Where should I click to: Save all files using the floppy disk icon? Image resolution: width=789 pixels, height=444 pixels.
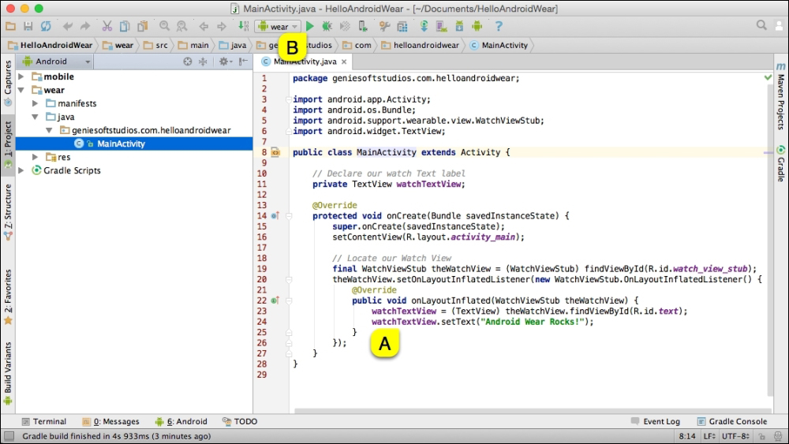tap(28, 26)
